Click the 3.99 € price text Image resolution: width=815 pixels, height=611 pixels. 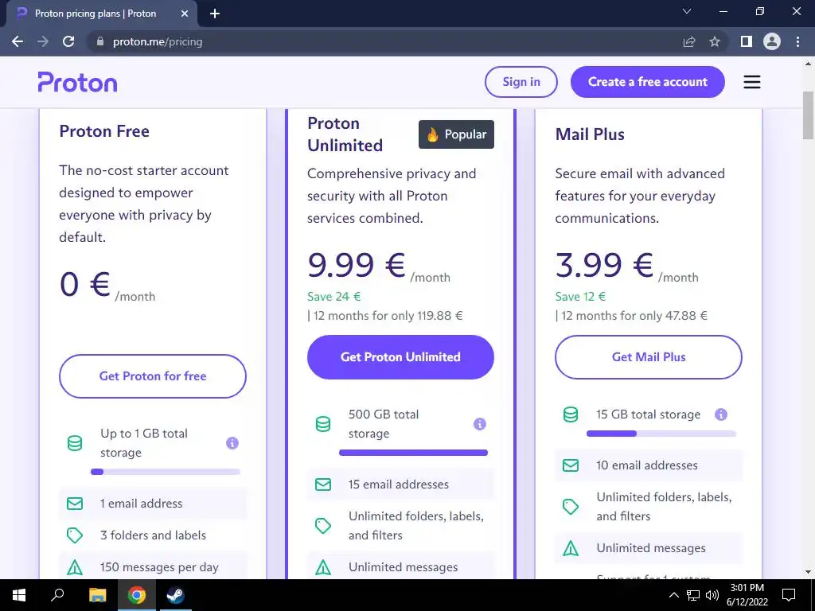[x=605, y=264]
